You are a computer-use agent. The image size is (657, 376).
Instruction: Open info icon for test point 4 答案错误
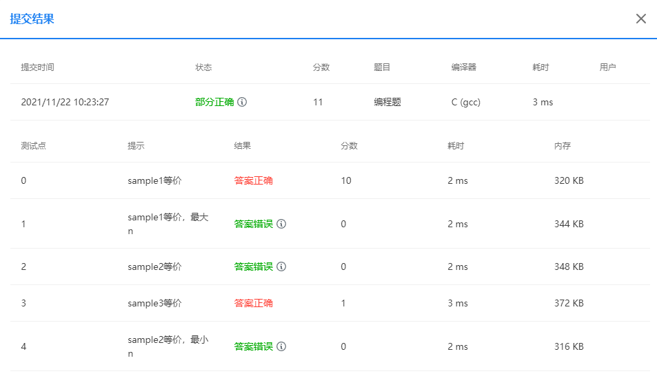[281, 346]
